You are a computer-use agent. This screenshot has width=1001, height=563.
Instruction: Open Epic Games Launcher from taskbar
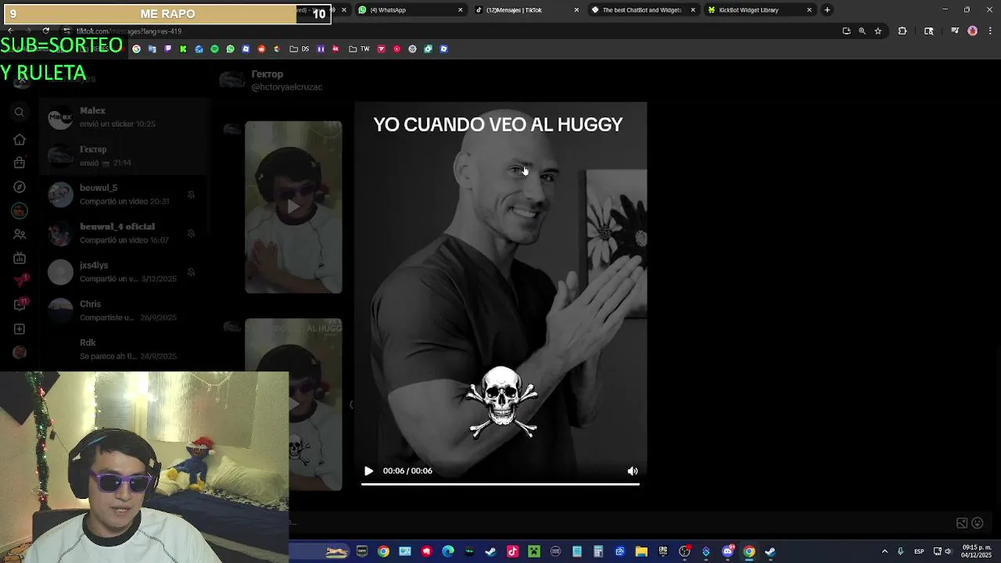click(663, 551)
